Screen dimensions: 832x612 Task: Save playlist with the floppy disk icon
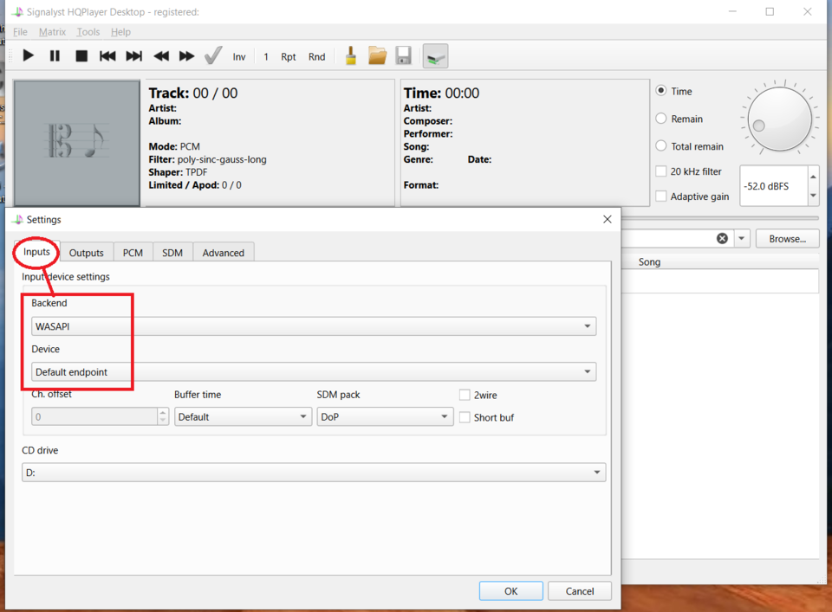403,55
